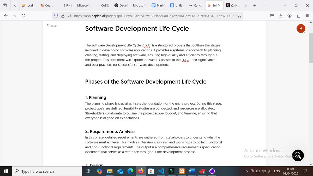Click the battery icon in the system tray
This screenshot has height=176, width=313.
coord(258,171)
